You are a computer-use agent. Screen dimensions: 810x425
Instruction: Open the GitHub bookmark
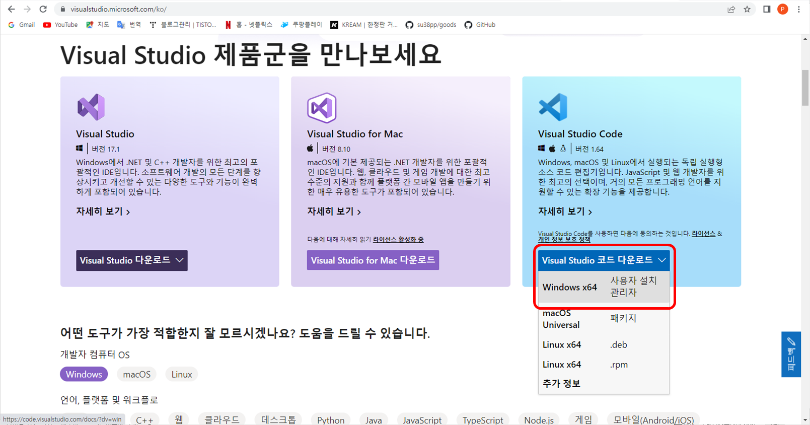click(x=480, y=25)
